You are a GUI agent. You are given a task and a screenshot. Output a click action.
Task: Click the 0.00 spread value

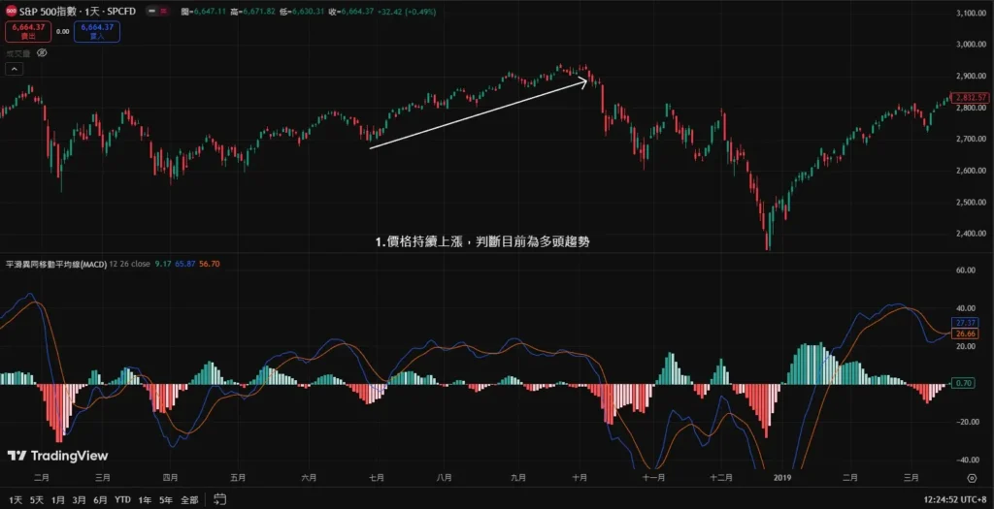point(62,31)
